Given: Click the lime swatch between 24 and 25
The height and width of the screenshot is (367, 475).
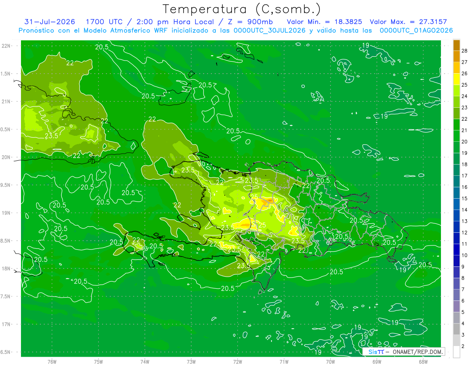Looking at the screenshot, I should tap(456, 91).
